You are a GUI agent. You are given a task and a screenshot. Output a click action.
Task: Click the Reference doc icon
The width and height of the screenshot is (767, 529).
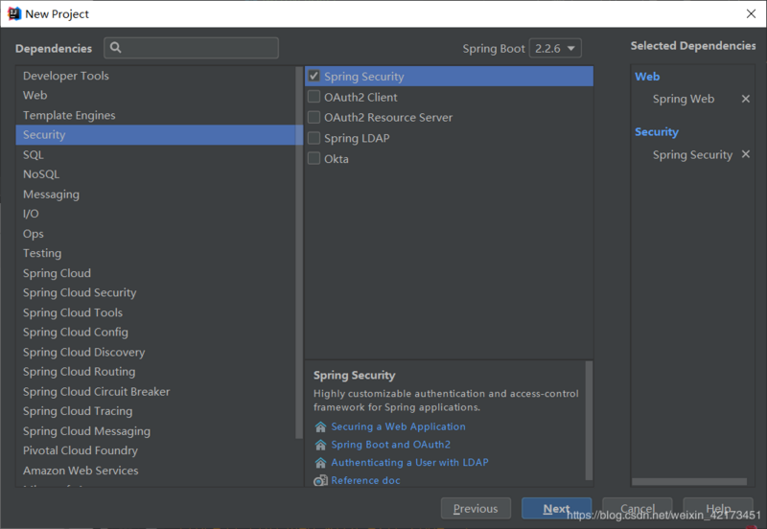pyautogui.click(x=320, y=480)
